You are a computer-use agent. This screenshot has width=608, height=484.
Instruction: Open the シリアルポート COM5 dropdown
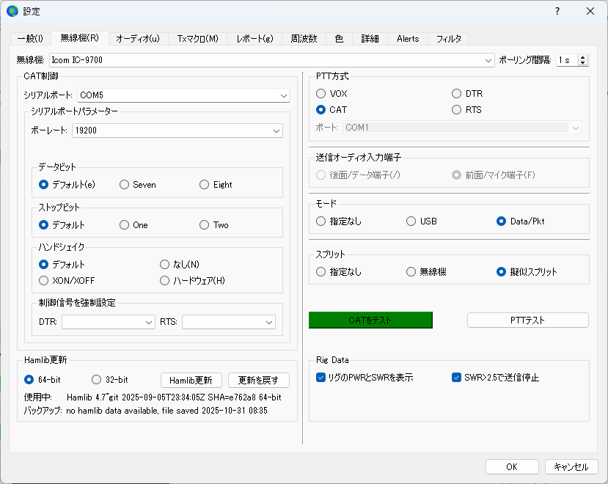click(183, 95)
